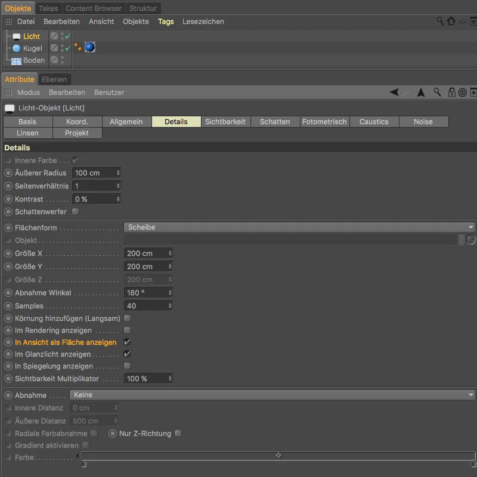
Task: Open the Allgemein light settings tab
Action: [126, 122]
